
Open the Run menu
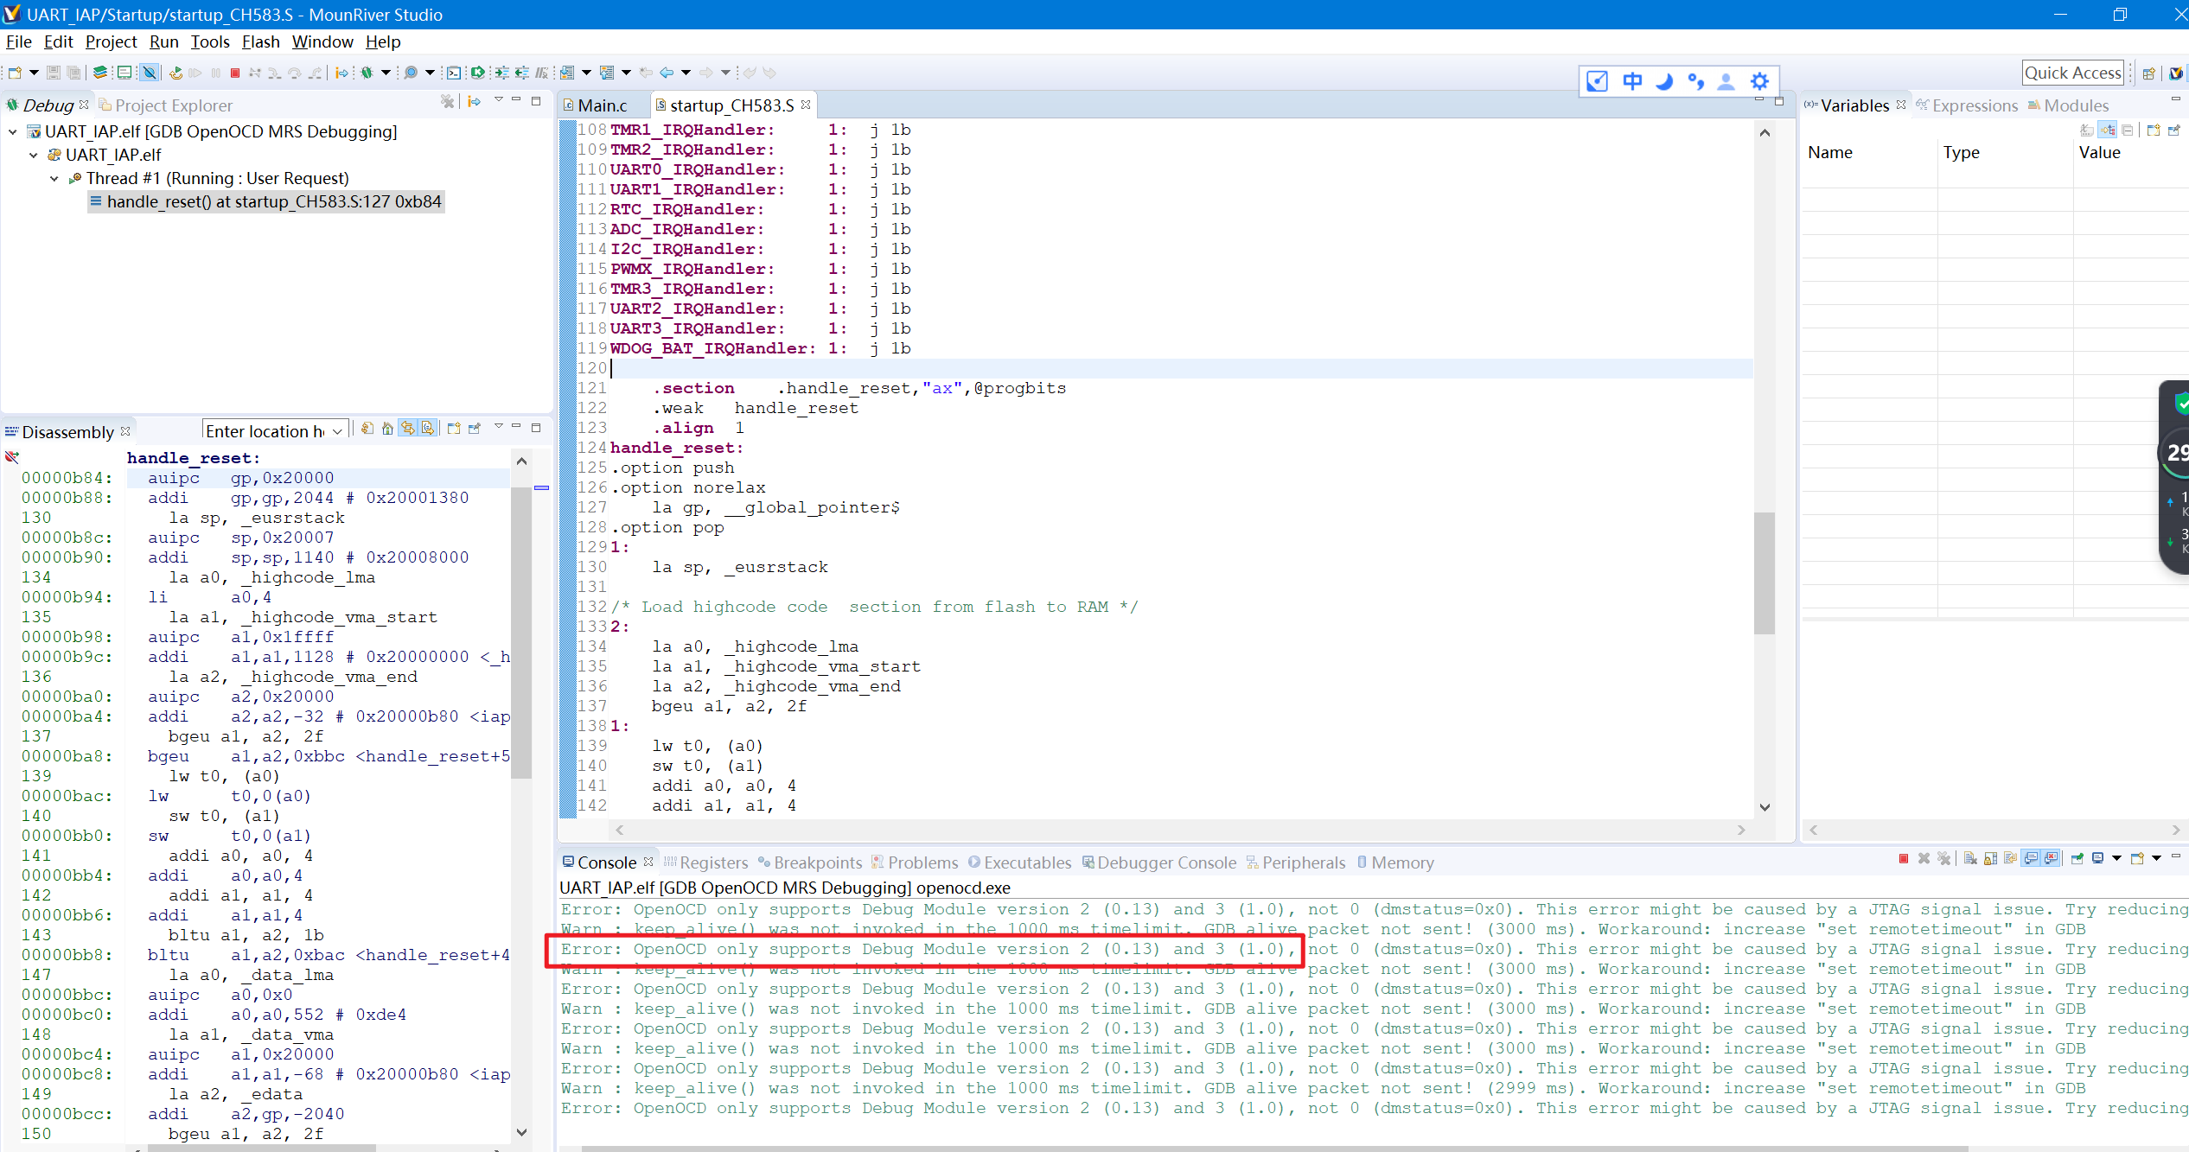tap(163, 41)
